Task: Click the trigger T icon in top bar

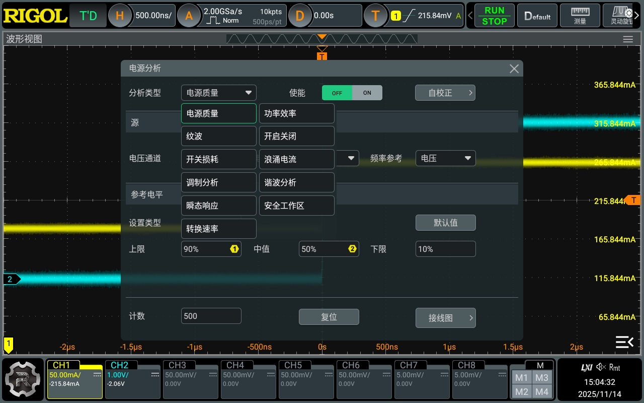Action: coord(376,16)
